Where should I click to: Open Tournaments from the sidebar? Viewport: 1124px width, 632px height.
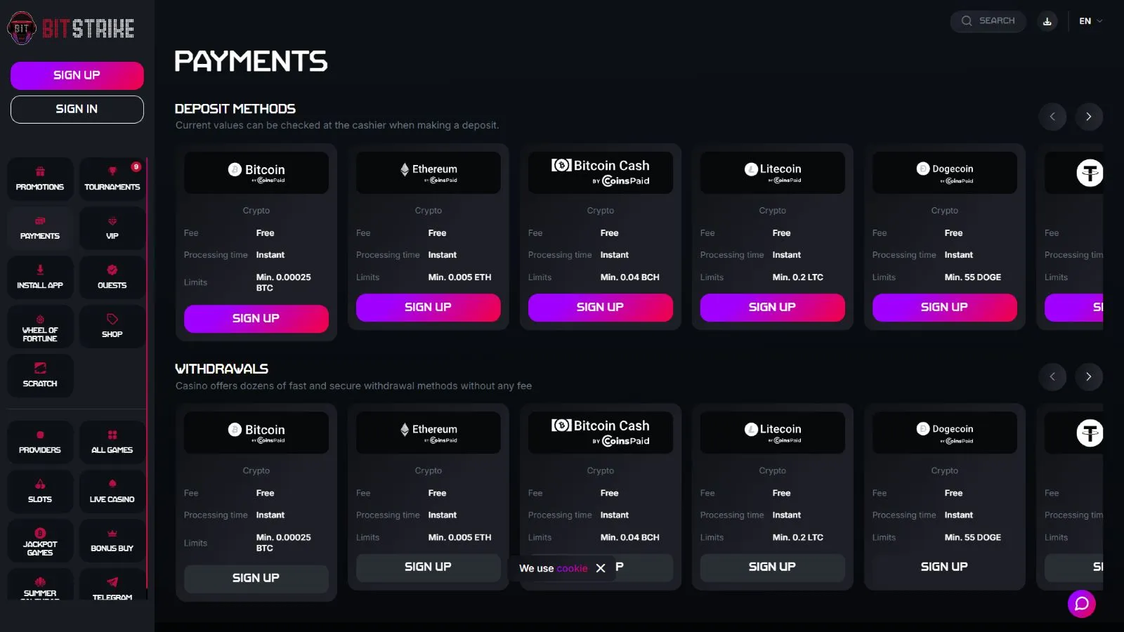pyautogui.click(x=112, y=179)
